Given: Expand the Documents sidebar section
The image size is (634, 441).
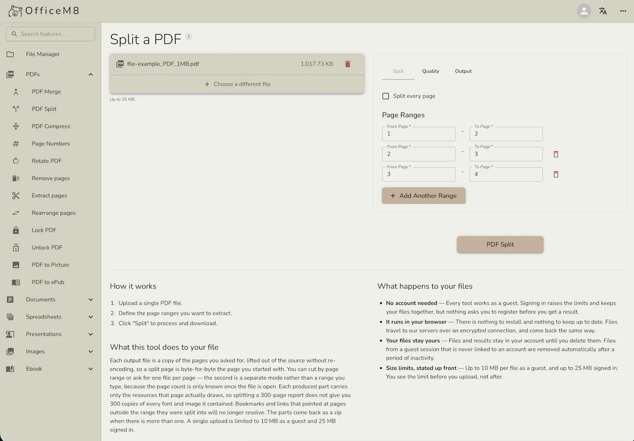Looking at the screenshot, I should [50, 299].
